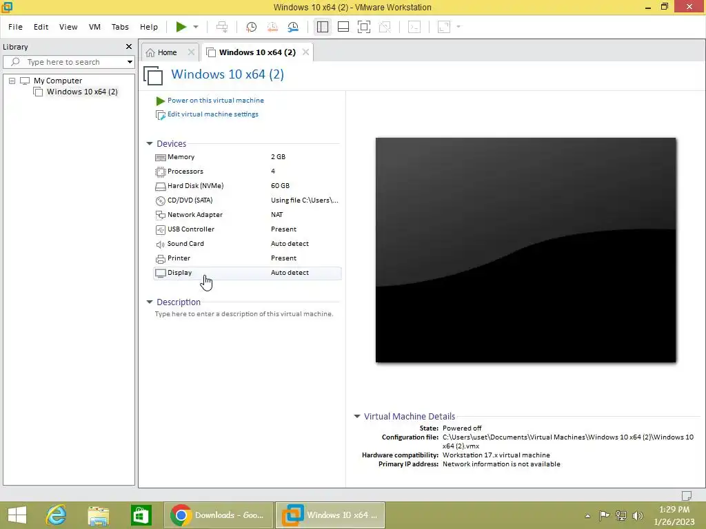Screen dimensions: 706x529
Task: Click the large VM icon beside the title
Action: click(x=153, y=75)
